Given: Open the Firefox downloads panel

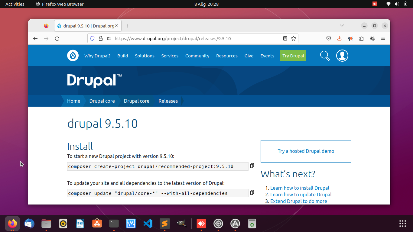Looking at the screenshot, I should click(339, 38).
